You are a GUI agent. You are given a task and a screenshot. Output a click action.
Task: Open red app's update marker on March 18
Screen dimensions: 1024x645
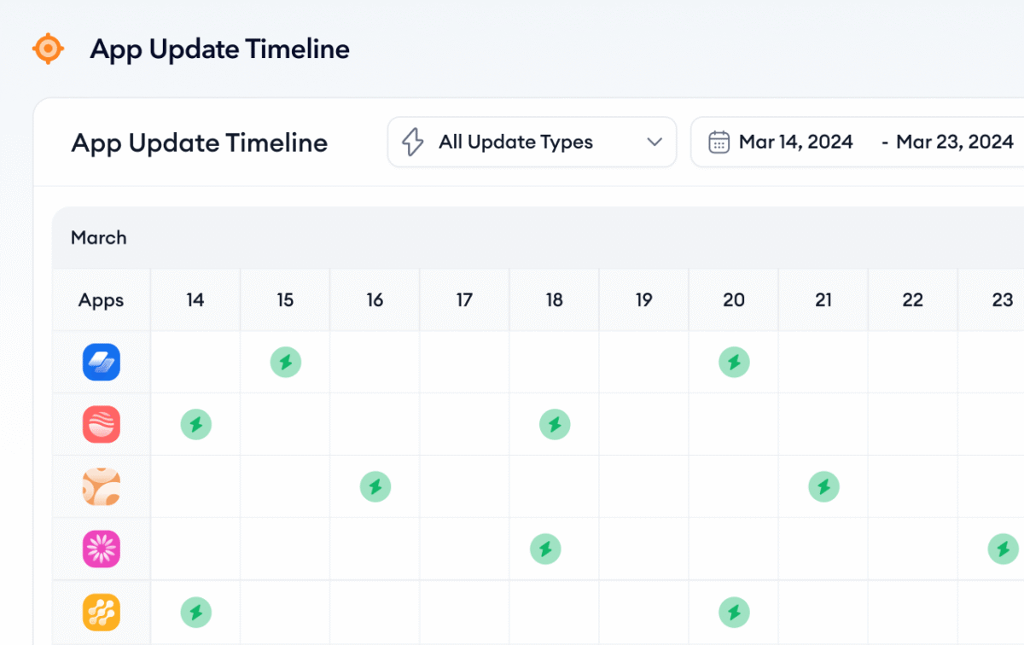[555, 424]
